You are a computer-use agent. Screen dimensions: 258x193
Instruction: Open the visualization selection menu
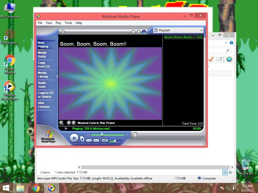61,123
